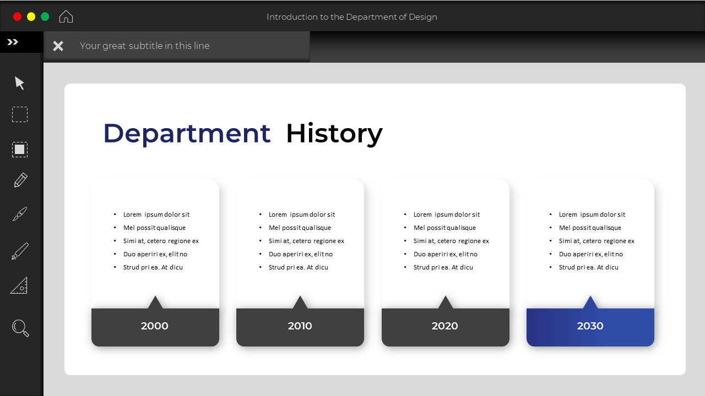Dismiss the subtitle bar with the X
Viewport: 705px width, 396px height.
point(58,46)
